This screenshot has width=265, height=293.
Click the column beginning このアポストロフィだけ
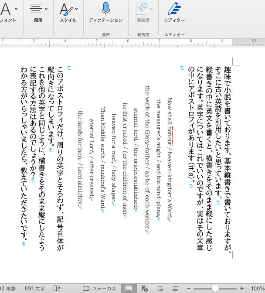coord(60,158)
